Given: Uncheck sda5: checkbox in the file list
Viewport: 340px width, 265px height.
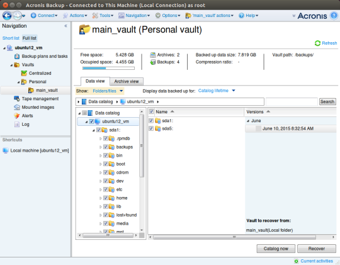Looking at the screenshot, I should (x=151, y=128).
